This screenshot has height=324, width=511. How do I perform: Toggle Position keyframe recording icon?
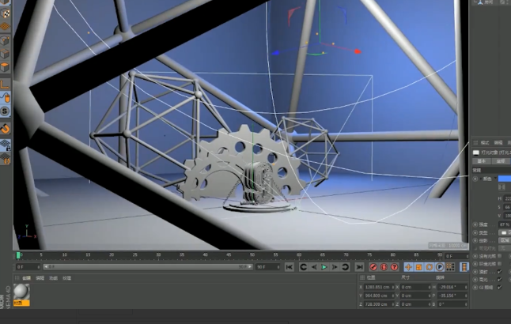pyautogui.click(x=408, y=267)
